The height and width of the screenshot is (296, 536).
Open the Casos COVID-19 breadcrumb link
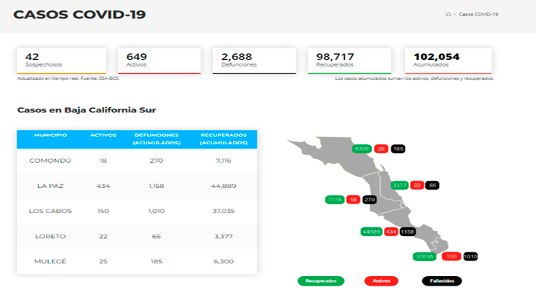pyautogui.click(x=478, y=14)
